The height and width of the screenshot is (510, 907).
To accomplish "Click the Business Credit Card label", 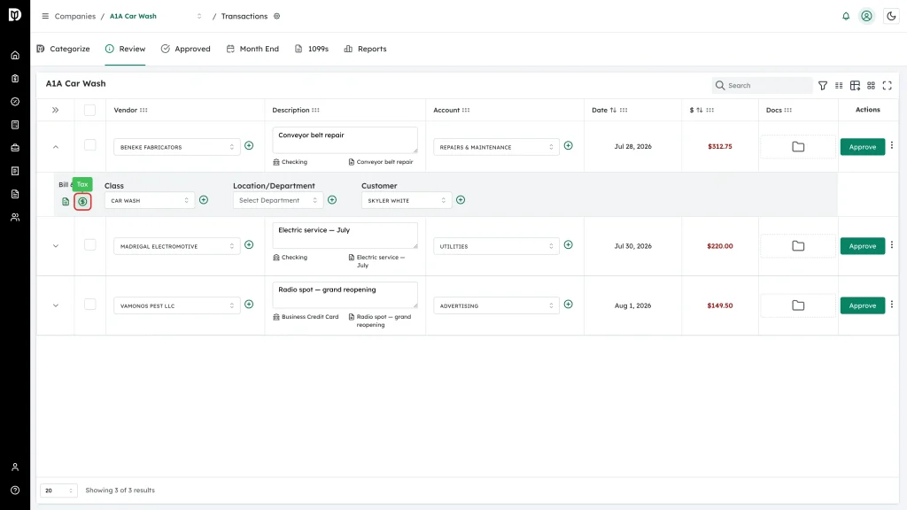I will (310, 317).
